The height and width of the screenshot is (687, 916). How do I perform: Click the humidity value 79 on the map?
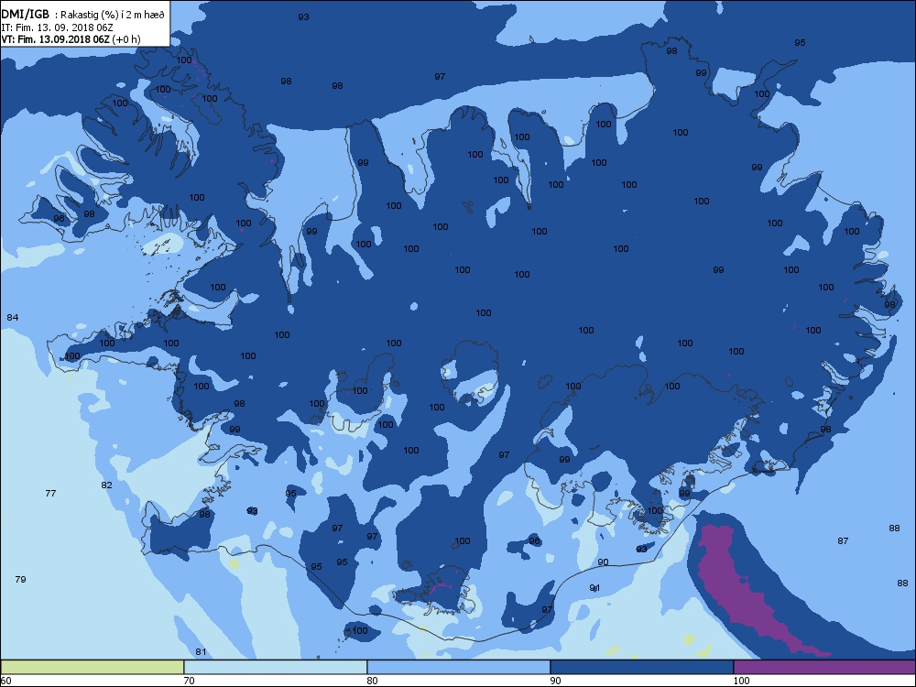point(20,579)
